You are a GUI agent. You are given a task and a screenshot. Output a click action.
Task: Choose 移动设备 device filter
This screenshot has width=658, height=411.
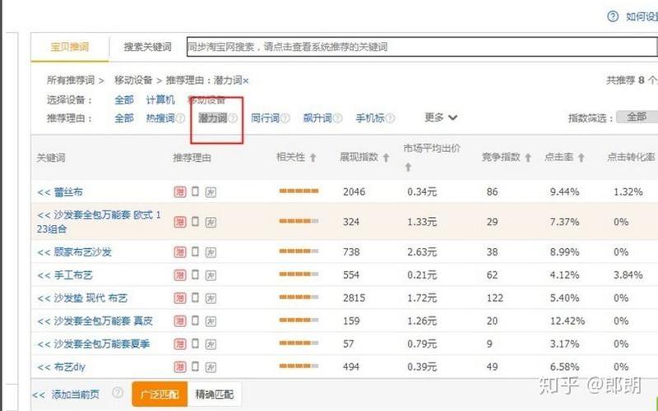[x=207, y=99]
